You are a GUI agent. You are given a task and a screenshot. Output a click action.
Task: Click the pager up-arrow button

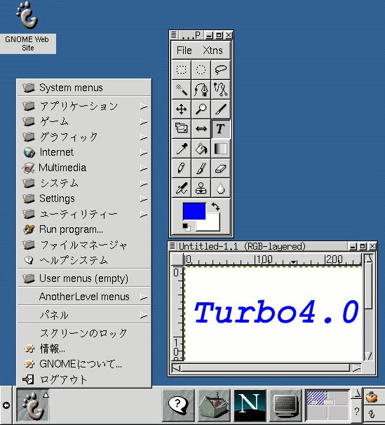click(356, 393)
